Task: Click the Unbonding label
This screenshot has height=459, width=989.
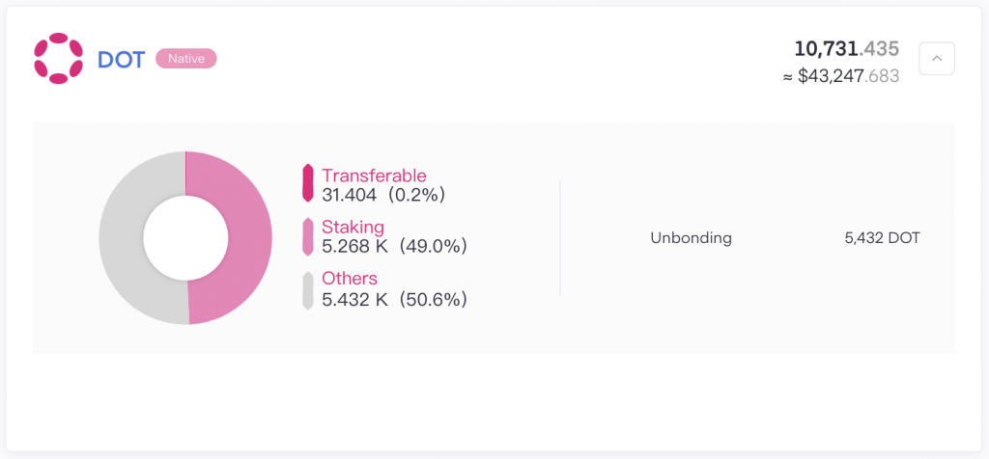Action: 692,238
